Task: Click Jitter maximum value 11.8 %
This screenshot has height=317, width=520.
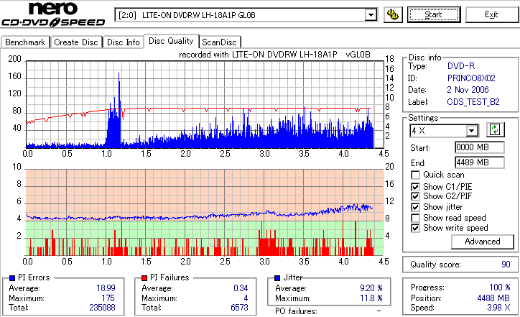Action: click(x=371, y=298)
